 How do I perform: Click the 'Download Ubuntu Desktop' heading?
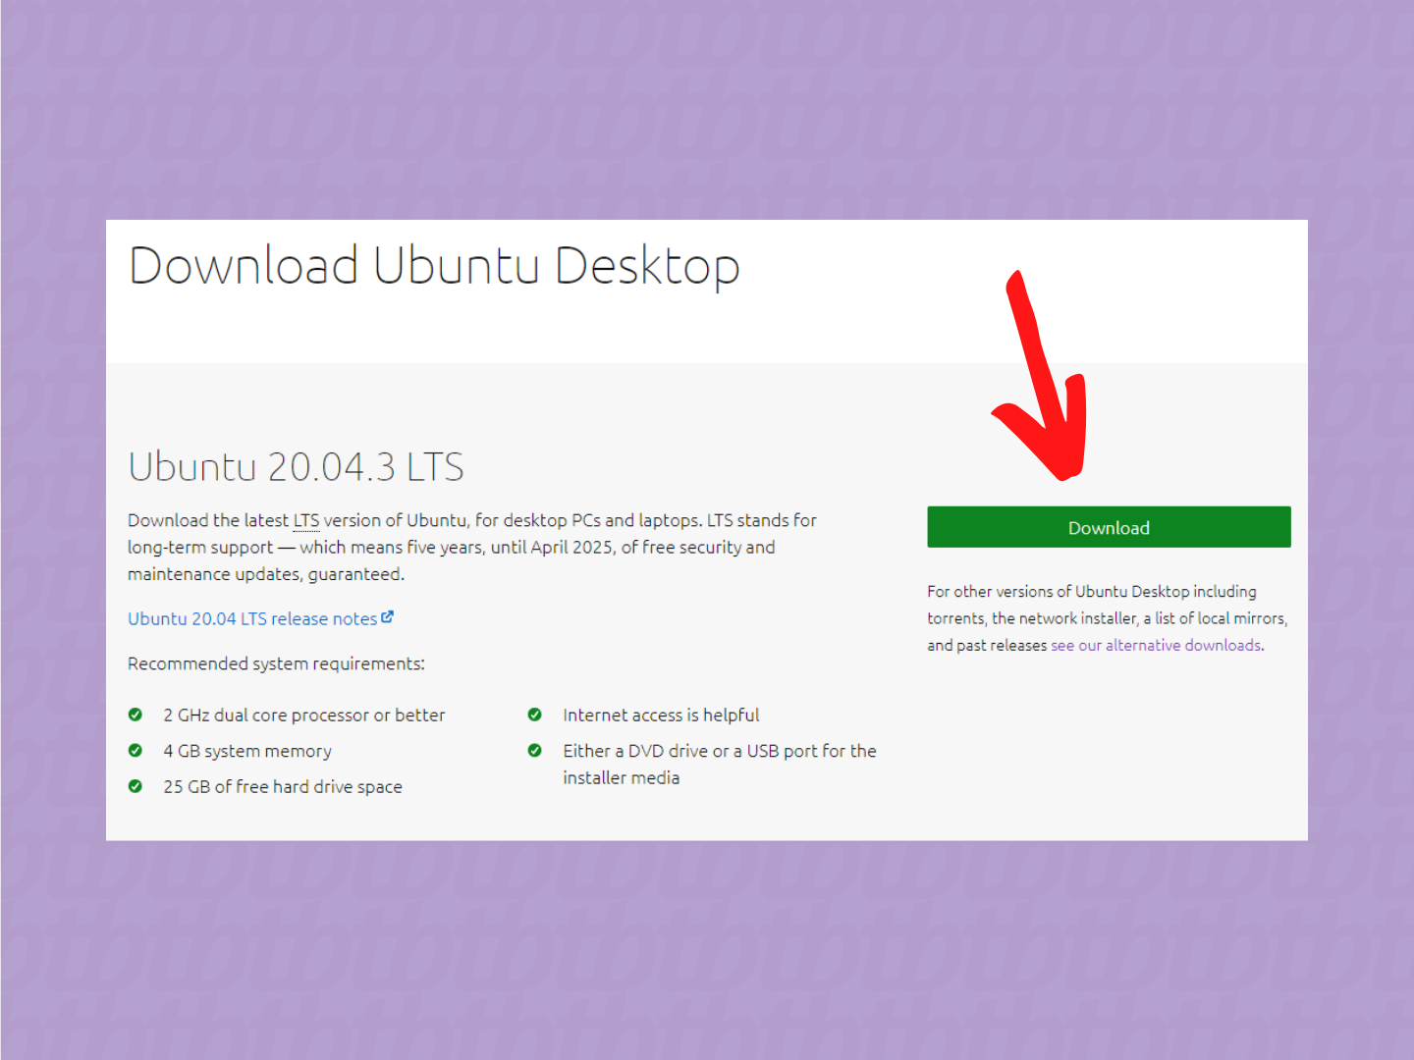click(x=434, y=267)
